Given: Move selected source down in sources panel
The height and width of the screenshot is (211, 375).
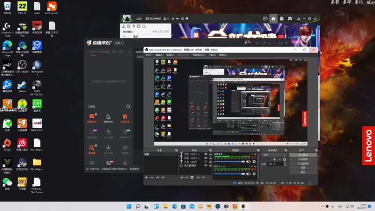Looking at the screenshot, I should pyautogui.click(x=203, y=178).
